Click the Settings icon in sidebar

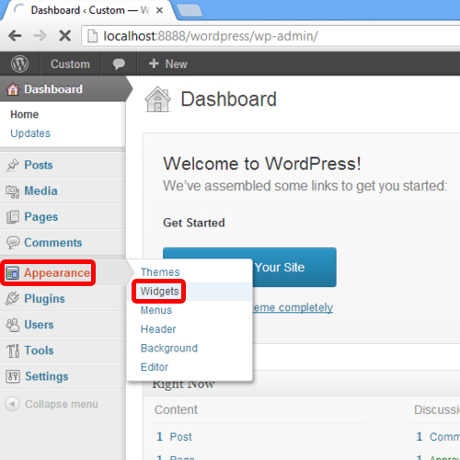[13, 376]
